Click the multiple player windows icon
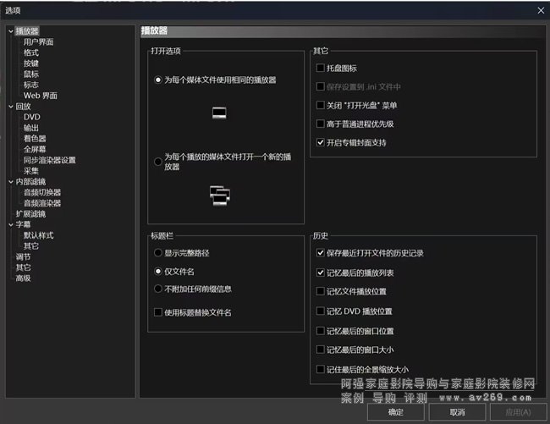The height and width of the screenshot is (424, 550). (219, 196)
